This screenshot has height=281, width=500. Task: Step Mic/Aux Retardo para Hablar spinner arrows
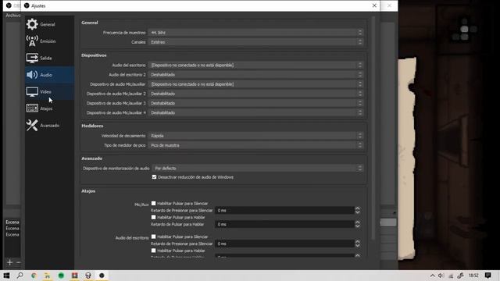tap(358, 224)
